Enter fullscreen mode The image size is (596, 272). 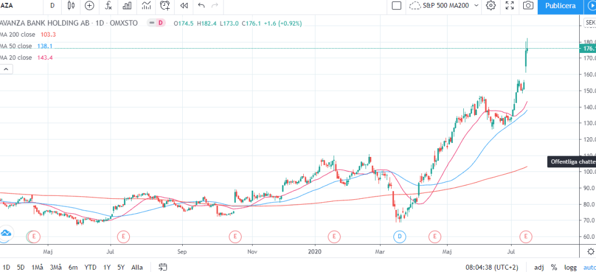coord(509,6)
